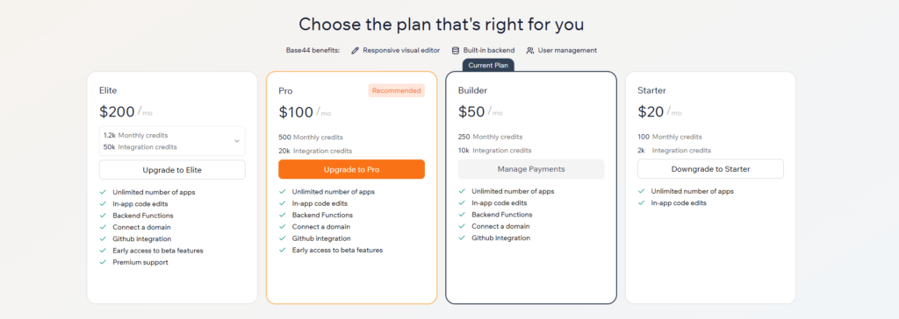Expand the Elite credits dropdown chevron
This screenshot has width=899, height=319.
[x=237, y=141]
